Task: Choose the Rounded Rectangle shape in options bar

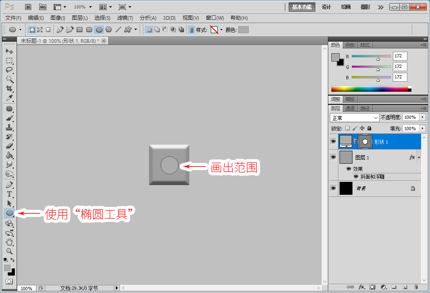Action: coord(89,30)
